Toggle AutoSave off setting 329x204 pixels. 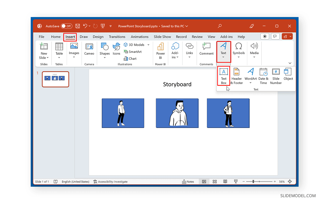point(66,26)
